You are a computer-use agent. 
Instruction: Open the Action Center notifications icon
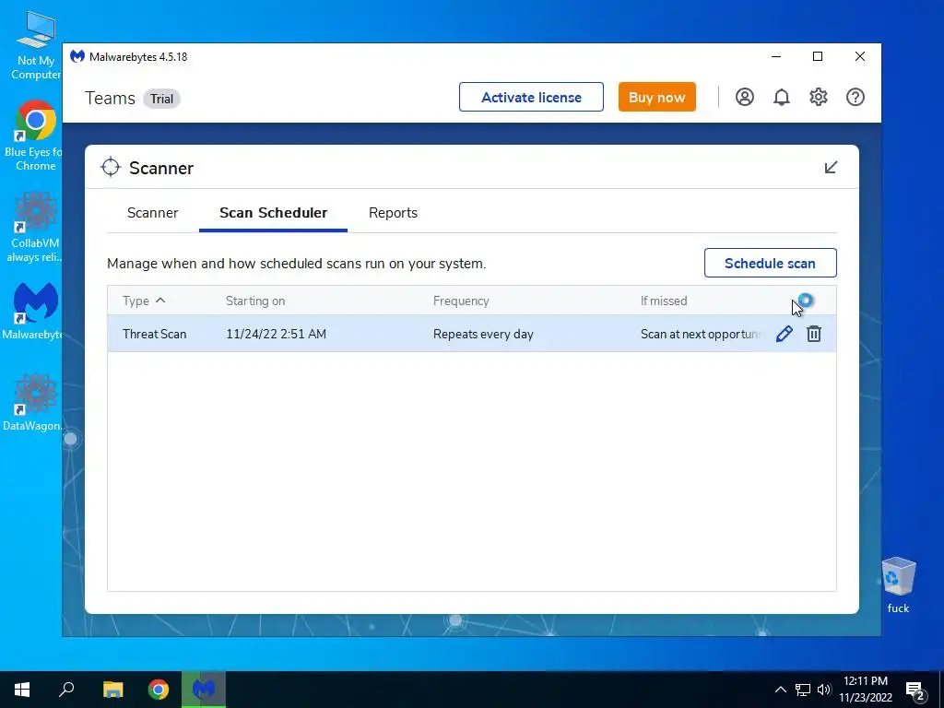pos(915,690)
